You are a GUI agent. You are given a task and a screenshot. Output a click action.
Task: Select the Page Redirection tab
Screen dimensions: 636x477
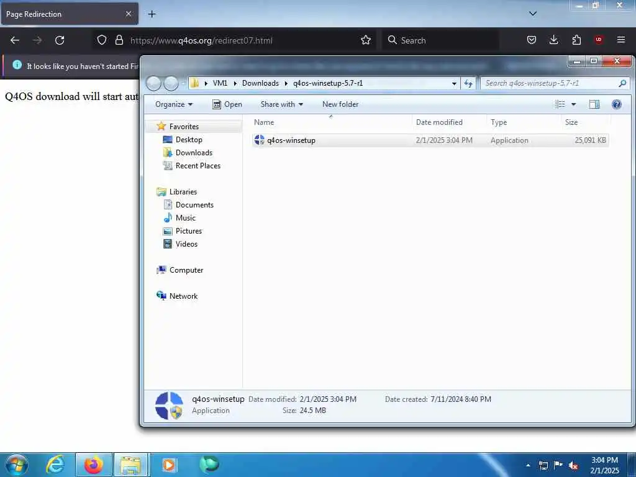point(69,14)
